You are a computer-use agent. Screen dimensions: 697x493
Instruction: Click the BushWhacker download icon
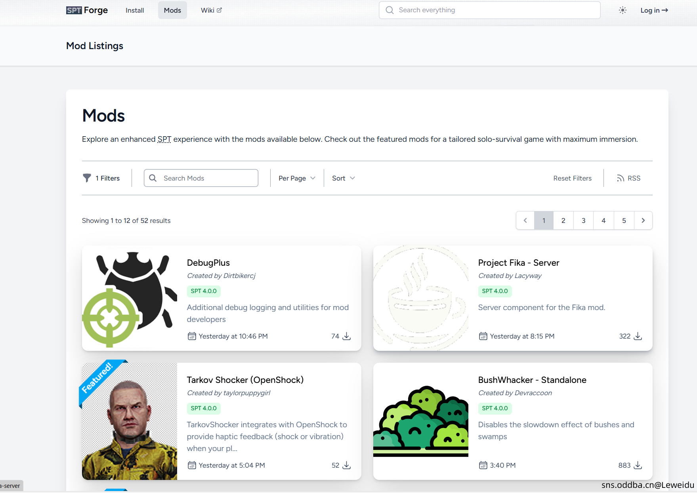pos(638,465)
